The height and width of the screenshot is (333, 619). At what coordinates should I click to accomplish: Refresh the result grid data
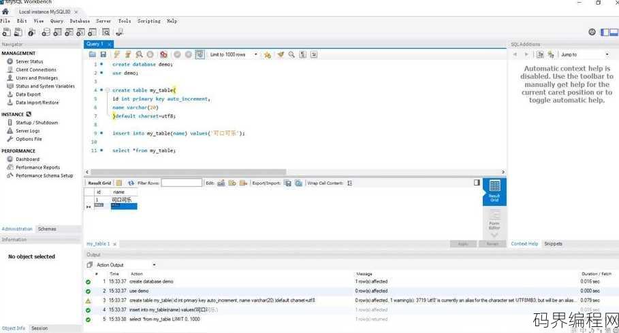(x=131, y=183)
